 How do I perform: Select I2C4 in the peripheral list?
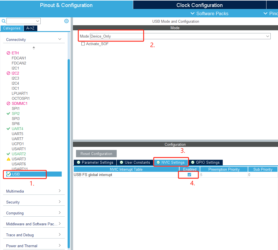15,83
